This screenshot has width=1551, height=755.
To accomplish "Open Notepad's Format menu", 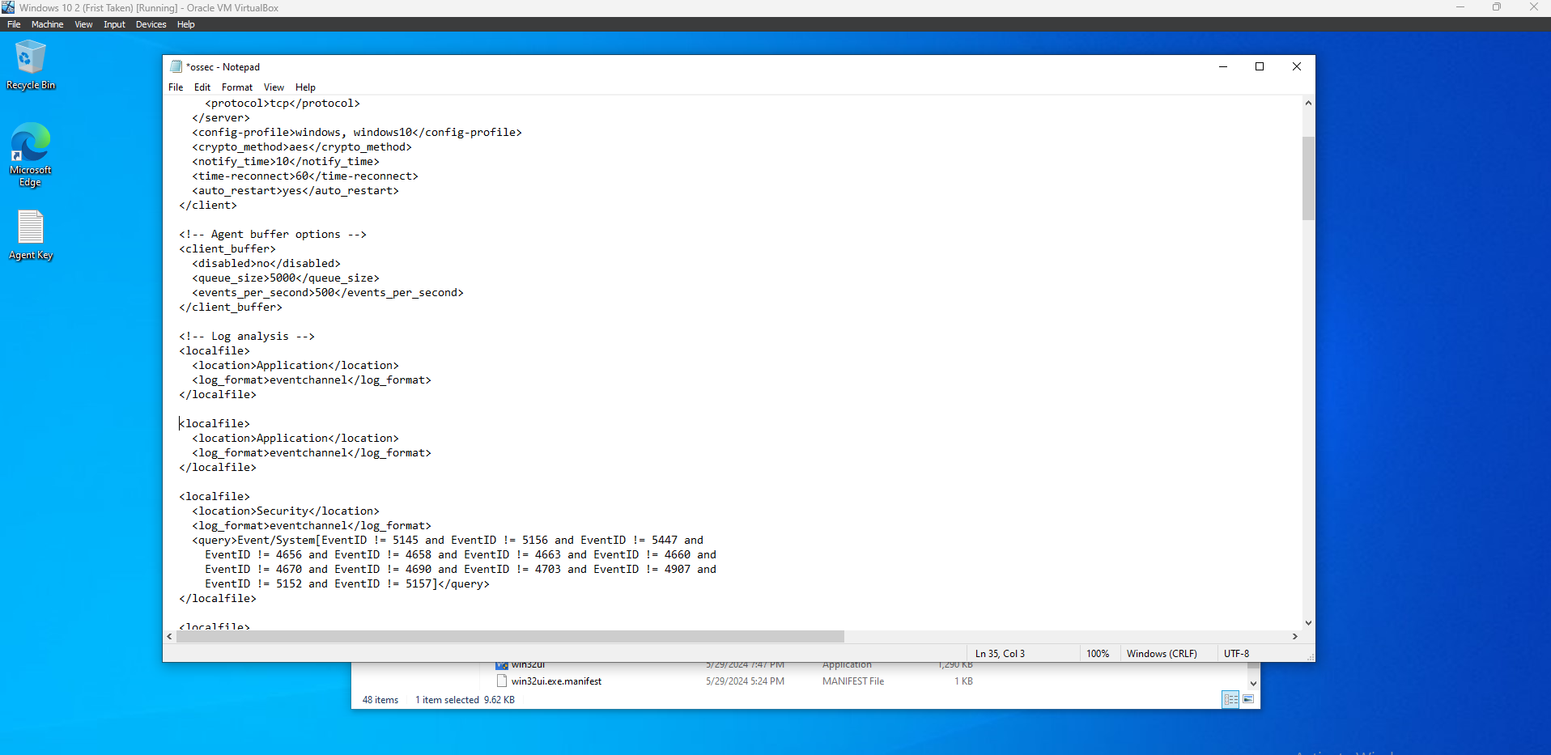I will tap(237, 87).
